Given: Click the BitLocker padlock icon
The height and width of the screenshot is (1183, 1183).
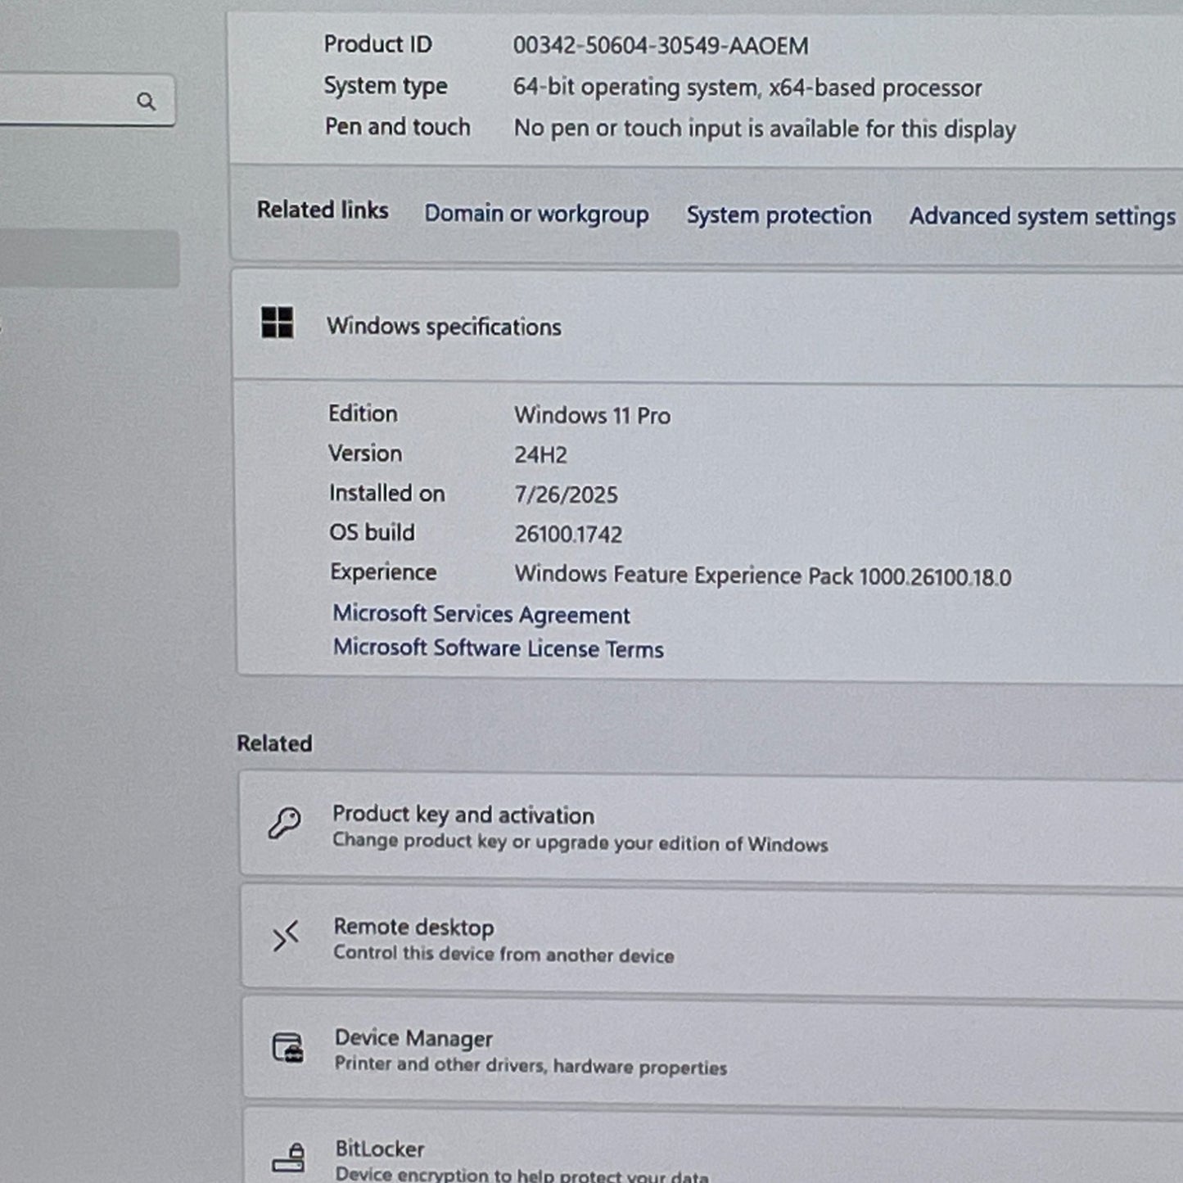Looking at the screenshot, I should (x=289, y=1158).
